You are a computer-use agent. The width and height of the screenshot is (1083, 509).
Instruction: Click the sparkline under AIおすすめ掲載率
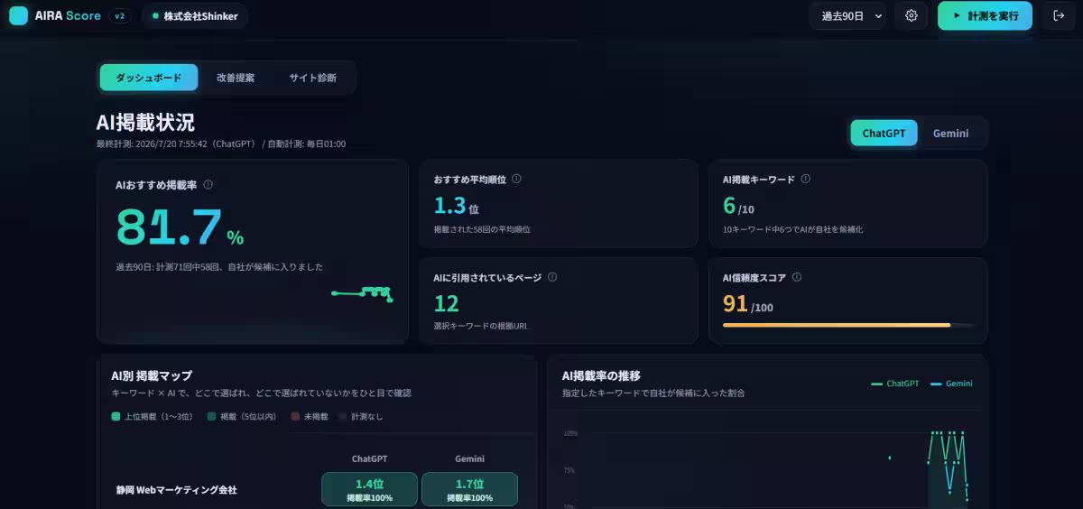tap(362, 293)
